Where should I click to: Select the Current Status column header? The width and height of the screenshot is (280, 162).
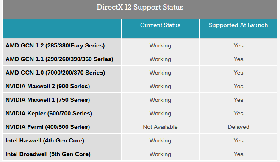pos(160,25)
